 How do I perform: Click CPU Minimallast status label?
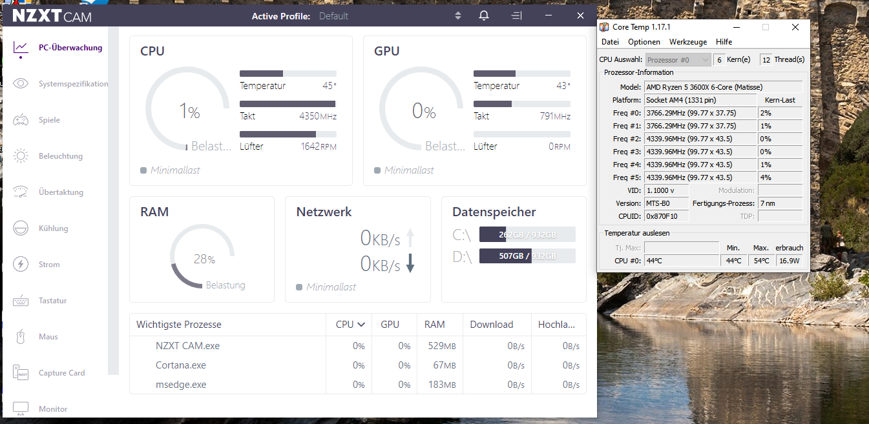170,170
